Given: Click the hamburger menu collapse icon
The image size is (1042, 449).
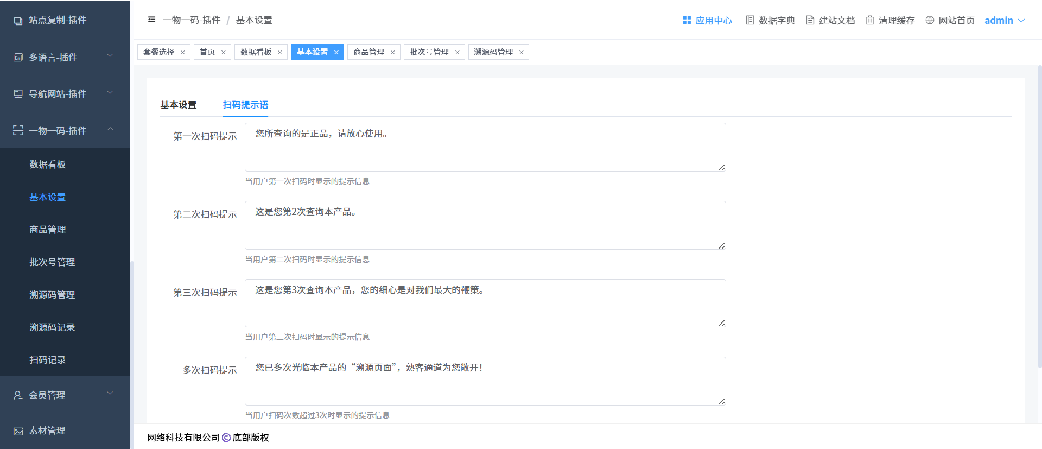Looking at the screenshot, I should [x=151, y=20].
